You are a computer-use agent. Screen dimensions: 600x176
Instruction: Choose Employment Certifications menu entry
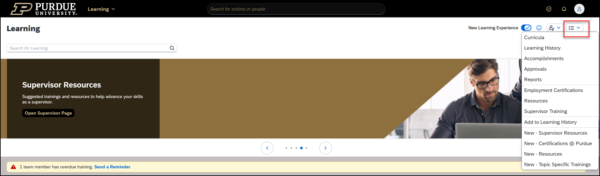point(553,90)
